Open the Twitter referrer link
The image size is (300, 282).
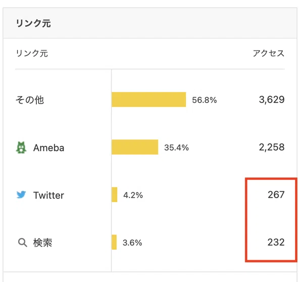pyautogui.click(x=48, y=195)
